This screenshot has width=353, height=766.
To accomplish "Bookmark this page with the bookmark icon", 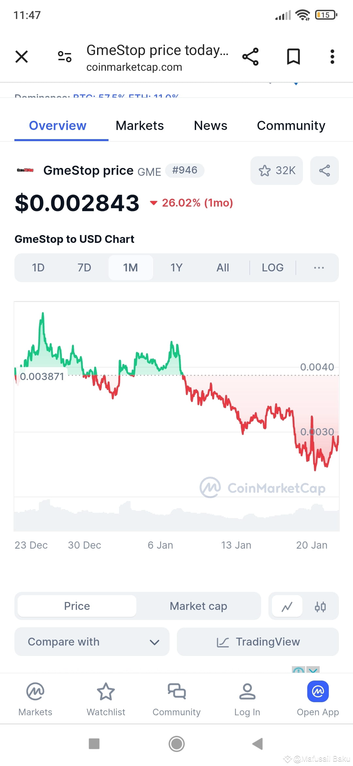I will (x=293, y=57).
